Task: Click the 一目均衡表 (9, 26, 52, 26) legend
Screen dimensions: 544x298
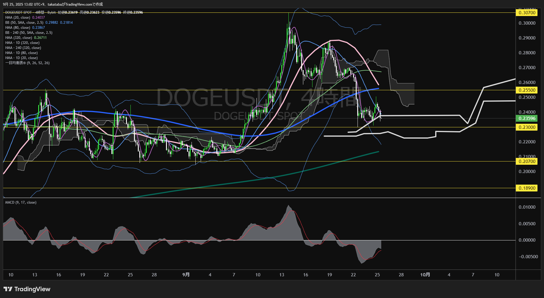Action: pos(27,63)
